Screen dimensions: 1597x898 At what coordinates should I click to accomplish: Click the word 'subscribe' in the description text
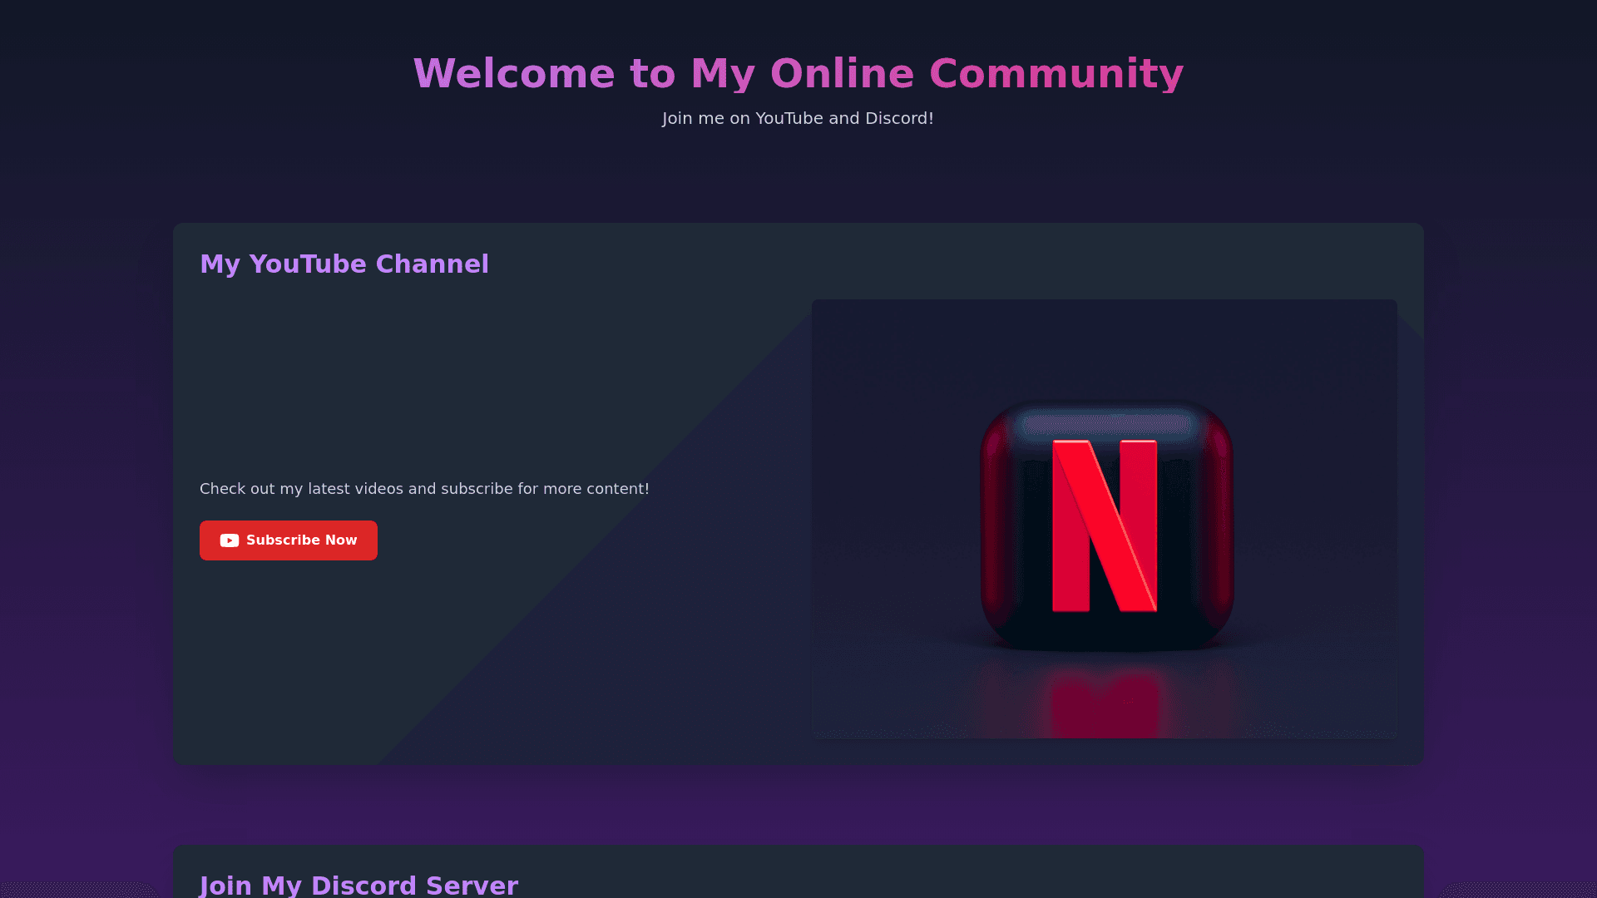tap(477, 489)
